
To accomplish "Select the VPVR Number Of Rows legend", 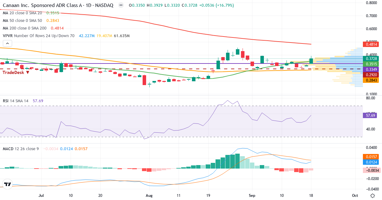I will [x=39, y=36].
